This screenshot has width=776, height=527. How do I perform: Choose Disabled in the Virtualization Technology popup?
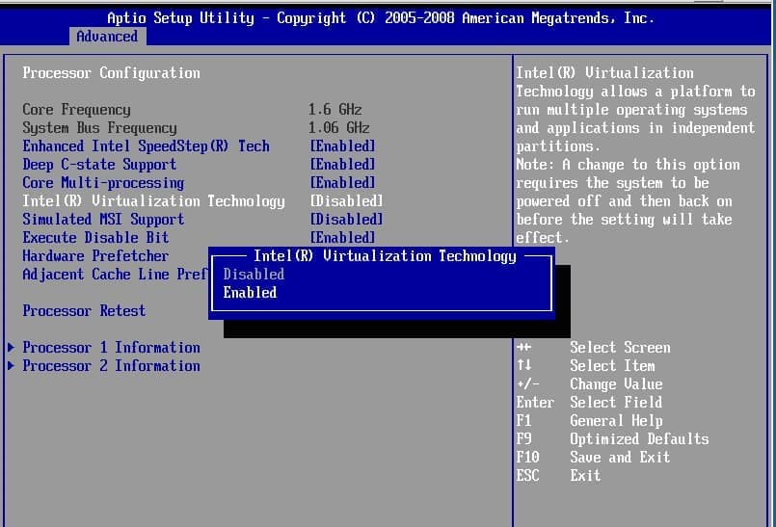coord(254,275)
